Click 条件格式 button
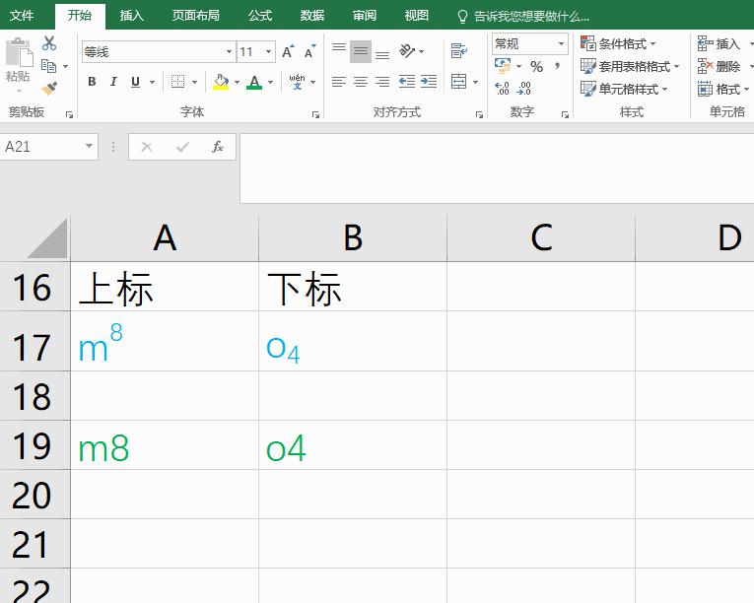Image resolution: width=754 pixels, height=603 pixels. coord(618,43)
